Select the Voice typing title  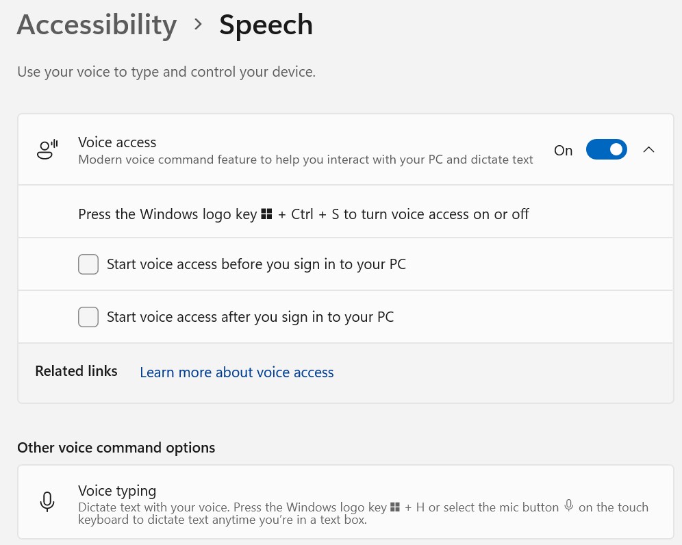tap(117, 491)
